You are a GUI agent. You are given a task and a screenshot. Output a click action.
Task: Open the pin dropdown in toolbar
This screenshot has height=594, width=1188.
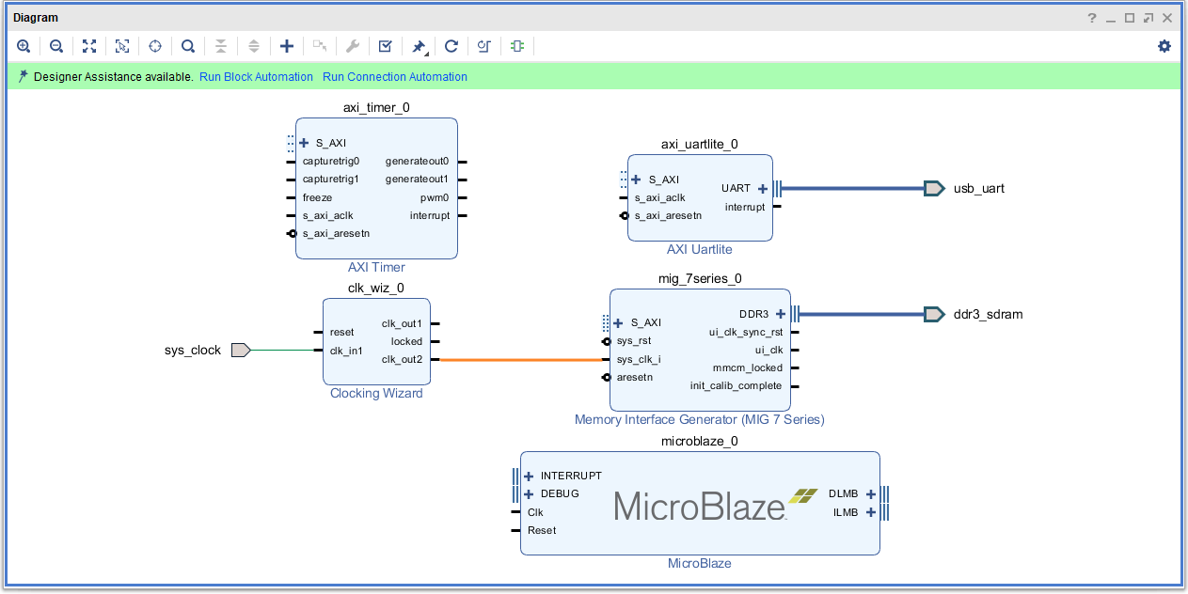point(420,46)
